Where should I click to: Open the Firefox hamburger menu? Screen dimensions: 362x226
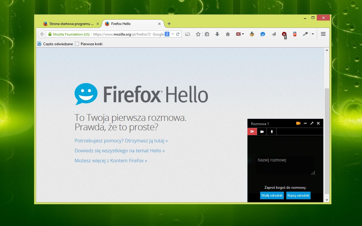(323, 34)
